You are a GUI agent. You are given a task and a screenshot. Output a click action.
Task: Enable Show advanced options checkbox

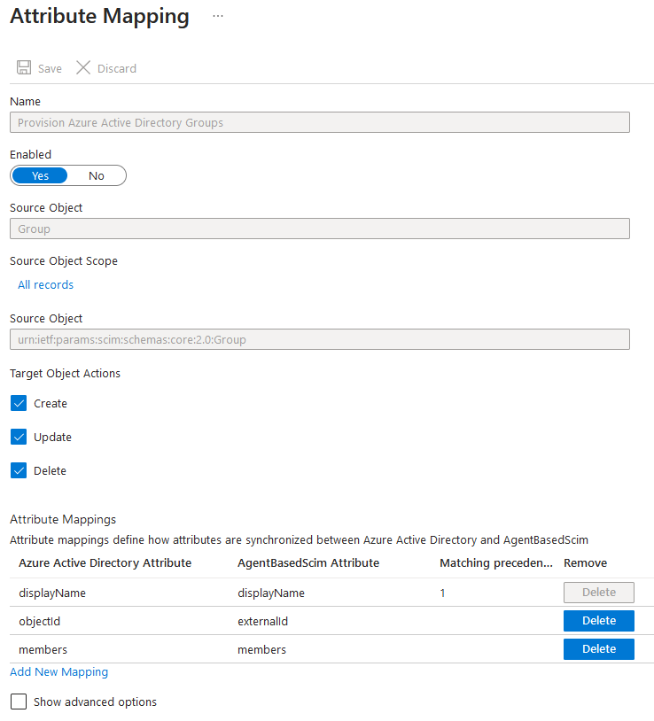[19, 702]
